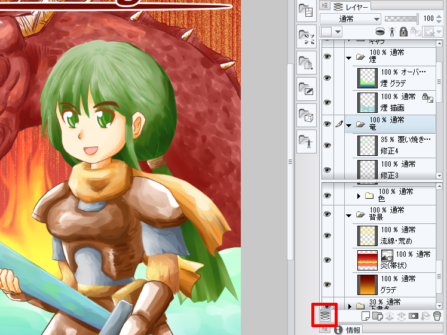
Task: Click the lock transparent pixels icon
Action: [415, 32]
